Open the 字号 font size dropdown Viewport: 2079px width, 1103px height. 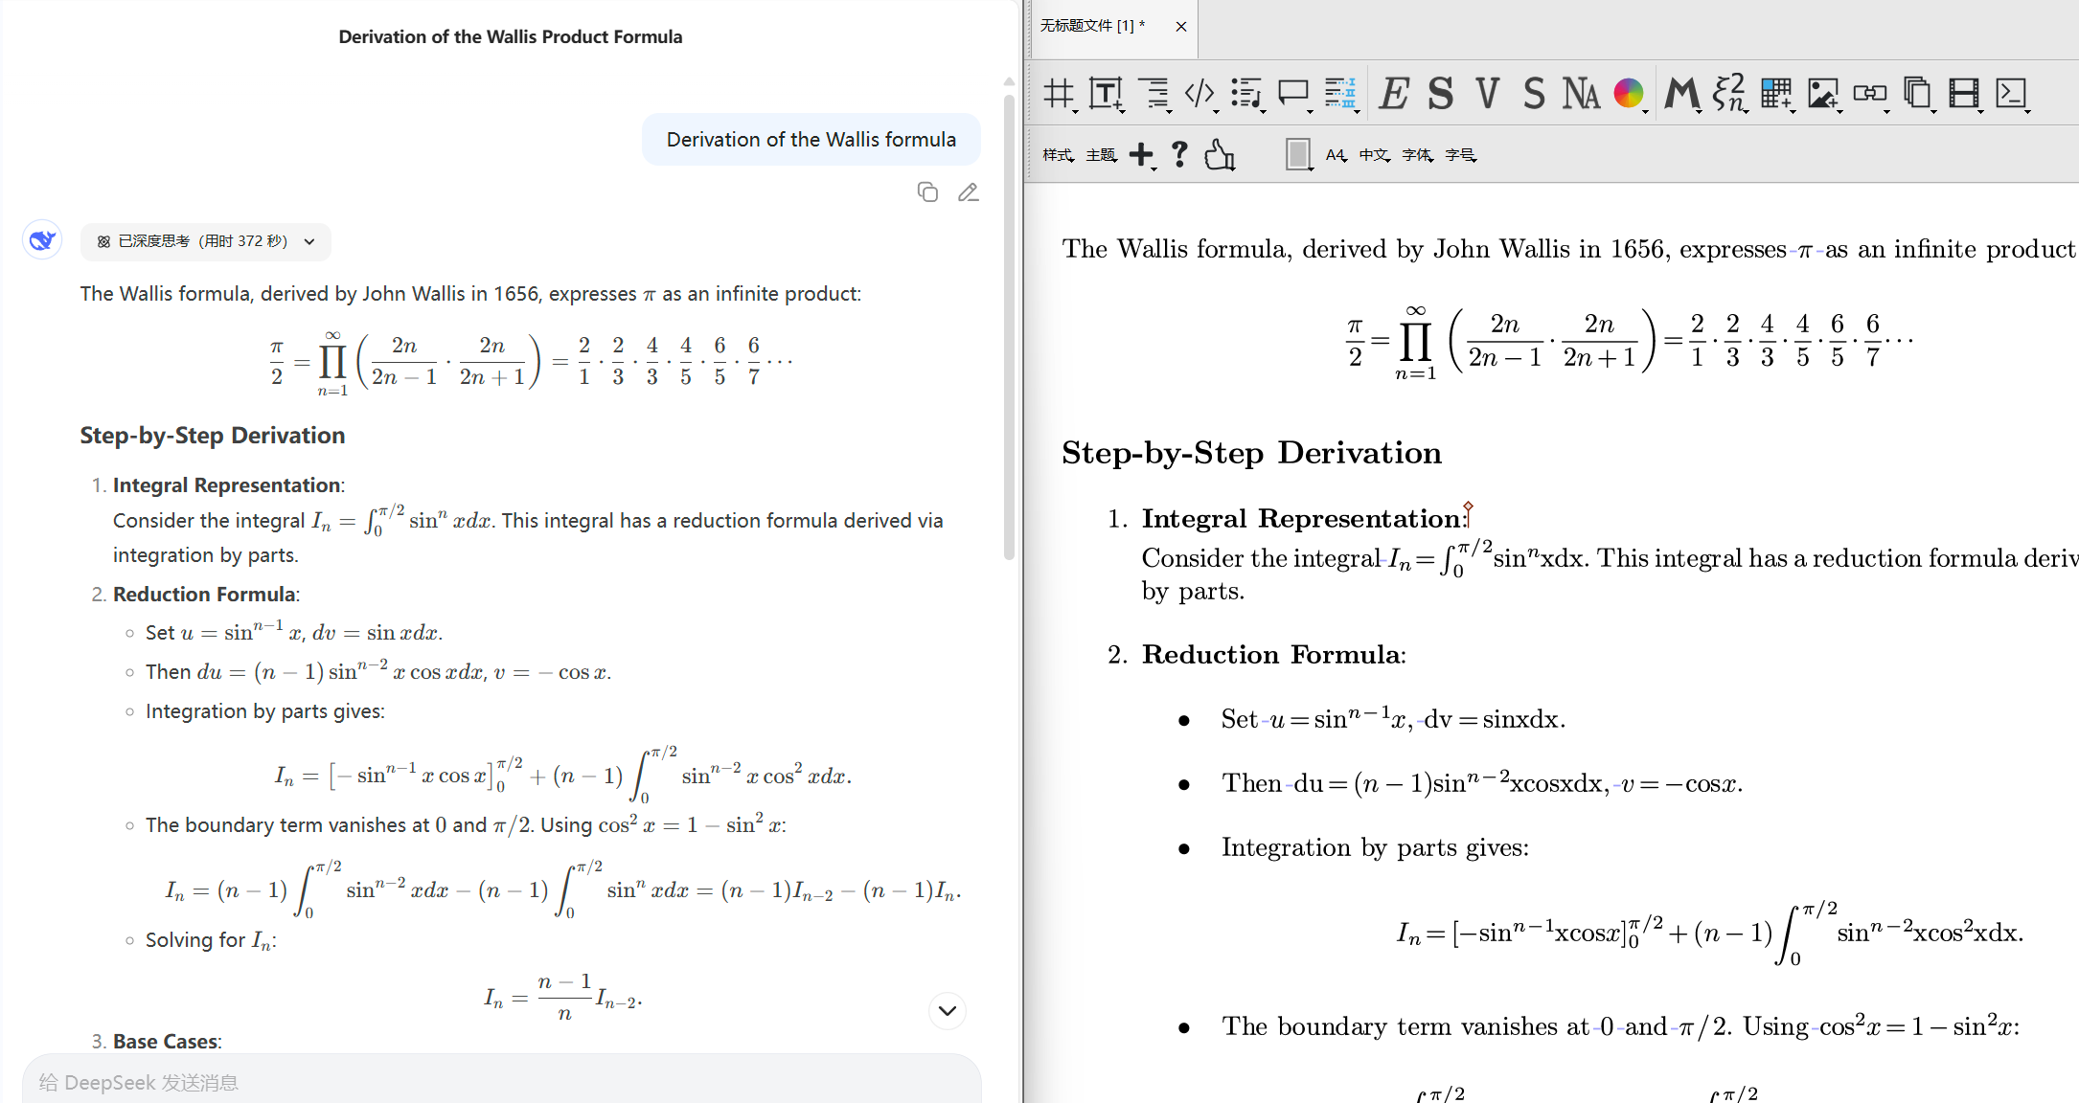point(1461,155)
